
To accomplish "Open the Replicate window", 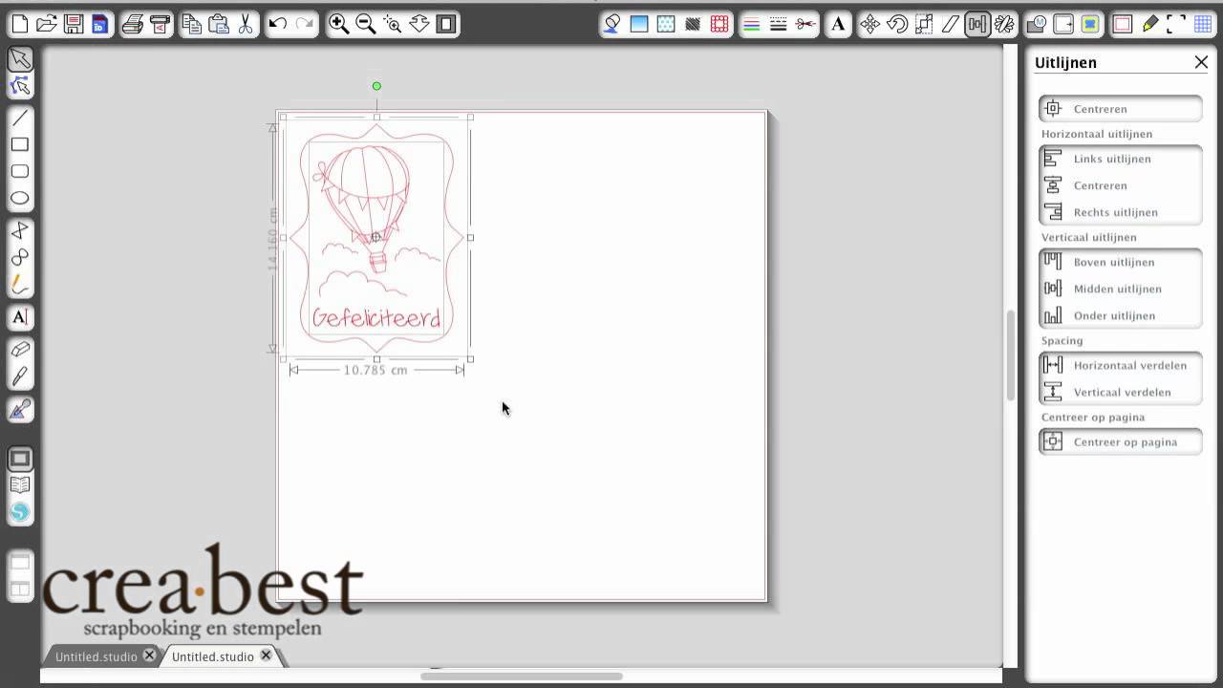I will pos(1004,24).
